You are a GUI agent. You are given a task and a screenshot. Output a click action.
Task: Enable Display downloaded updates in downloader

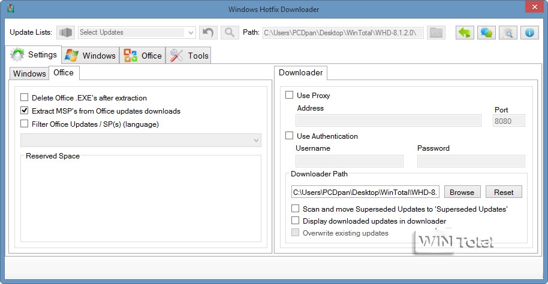coord(296,220)
